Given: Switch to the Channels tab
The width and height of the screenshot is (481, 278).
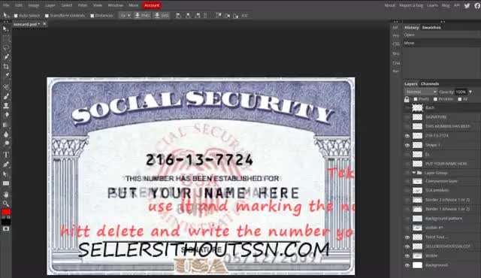Looking at the screenshot, I should (x=430, y=83).
